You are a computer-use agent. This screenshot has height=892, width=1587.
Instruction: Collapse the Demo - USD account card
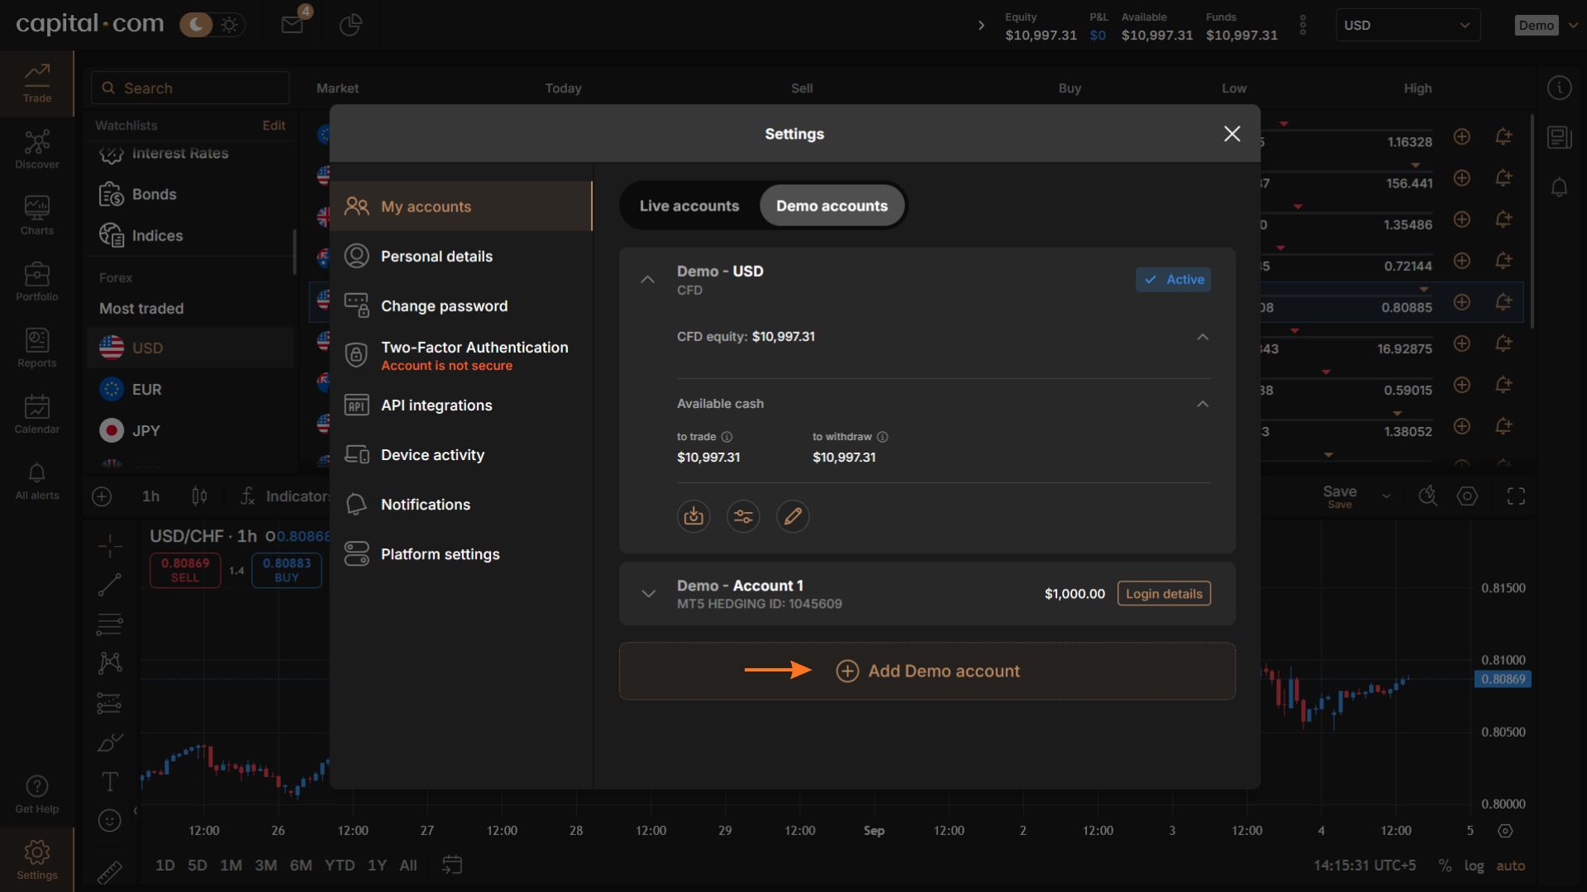[x=648, y=280]
